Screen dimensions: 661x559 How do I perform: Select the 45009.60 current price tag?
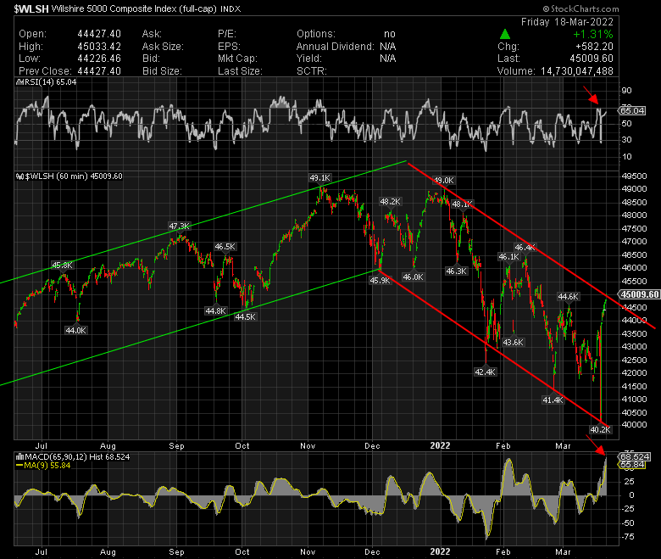pyautogui.click(x=640, y=293)
